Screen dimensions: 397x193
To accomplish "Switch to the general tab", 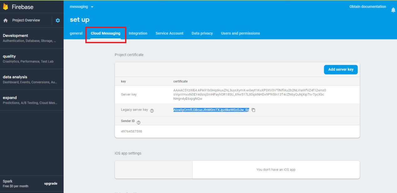I will (x=76, y=33).
